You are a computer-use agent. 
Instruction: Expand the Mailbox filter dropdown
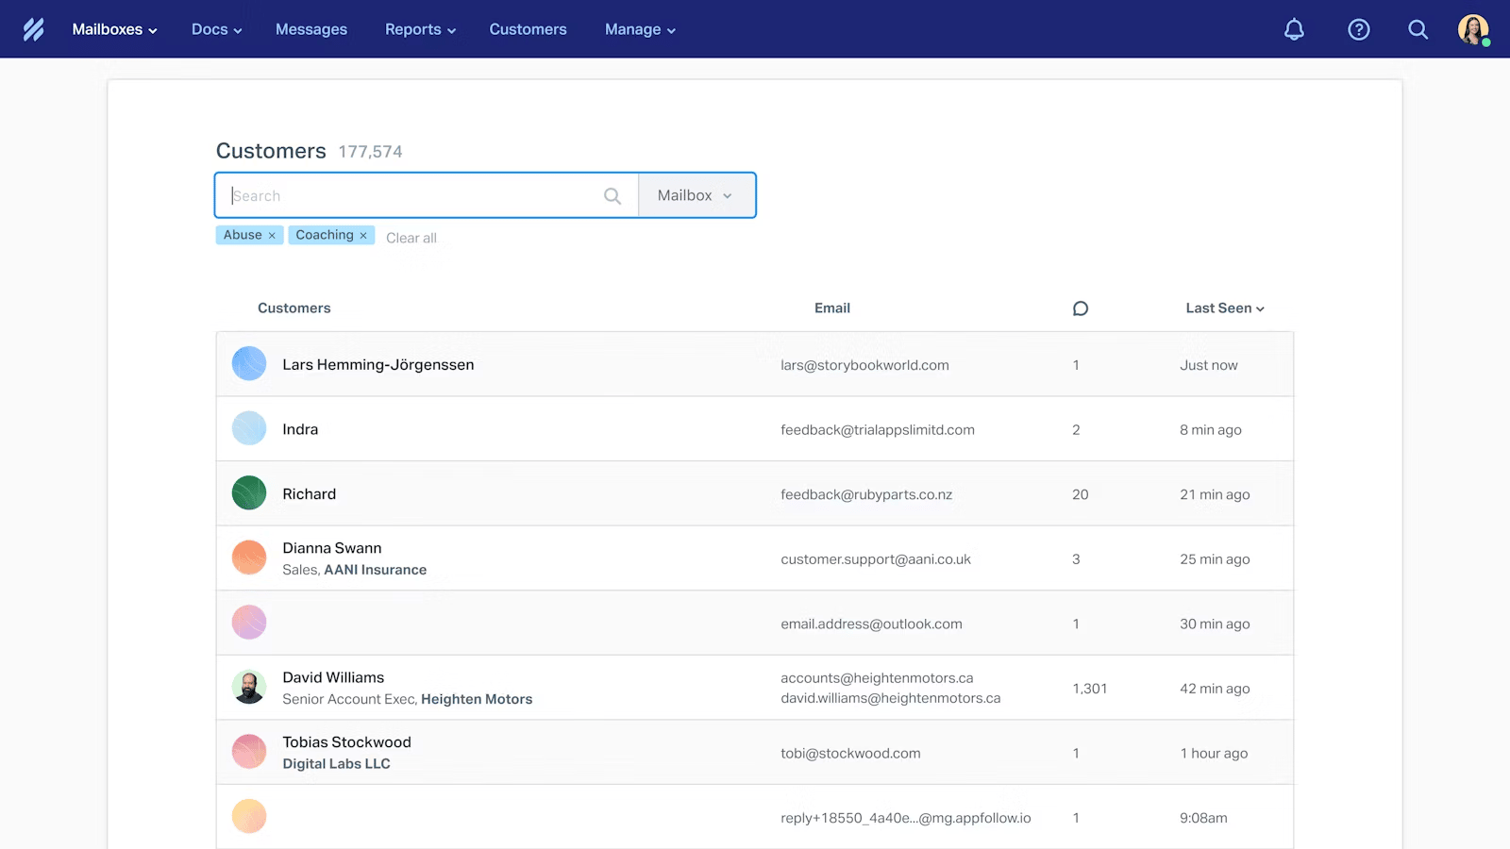[696, 195]
